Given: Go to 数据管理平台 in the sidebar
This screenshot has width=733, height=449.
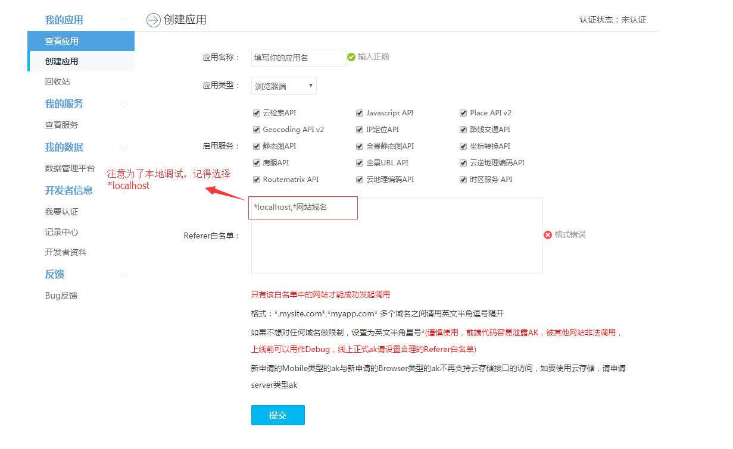Looking at the screenshot, I should click(70, 168).
